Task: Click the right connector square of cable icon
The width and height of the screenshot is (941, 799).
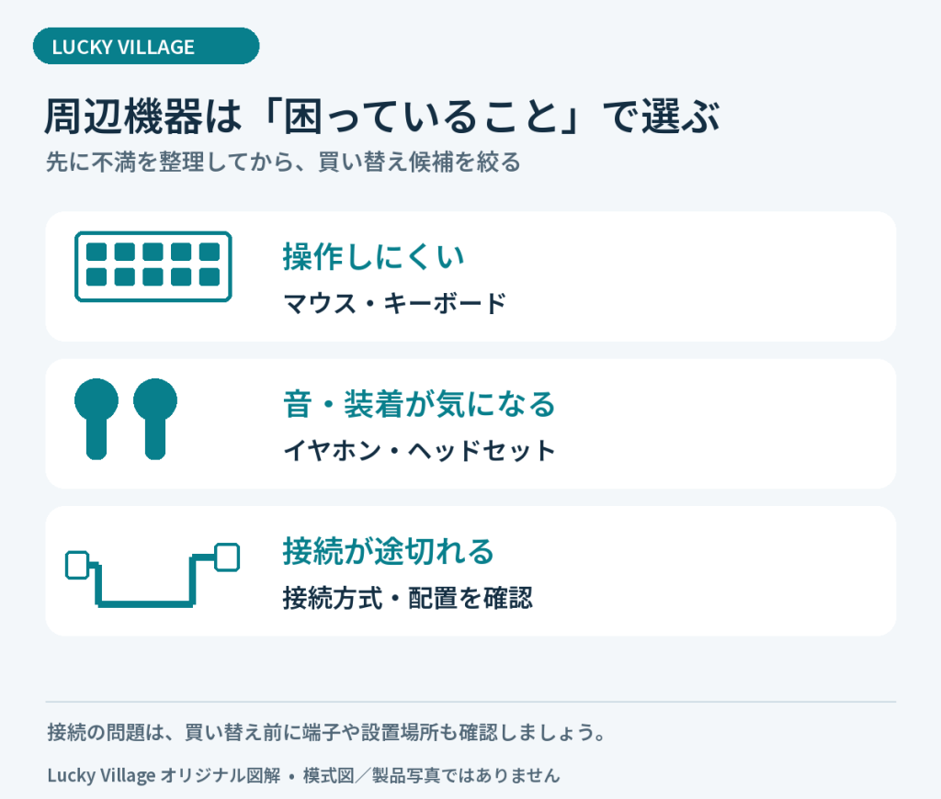Action: pyautogui.click(x=228, y=557)
